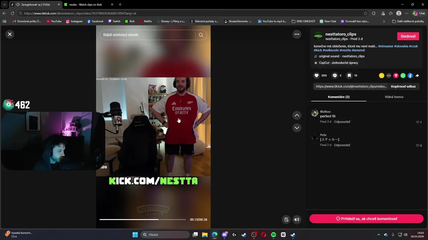The width and height of the screenshot is (428, 240).
Task: Open a new browser tab
Action: click(120, 5)
